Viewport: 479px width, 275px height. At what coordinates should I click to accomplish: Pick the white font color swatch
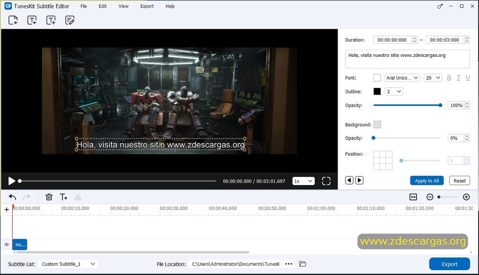tap(377, 78)
